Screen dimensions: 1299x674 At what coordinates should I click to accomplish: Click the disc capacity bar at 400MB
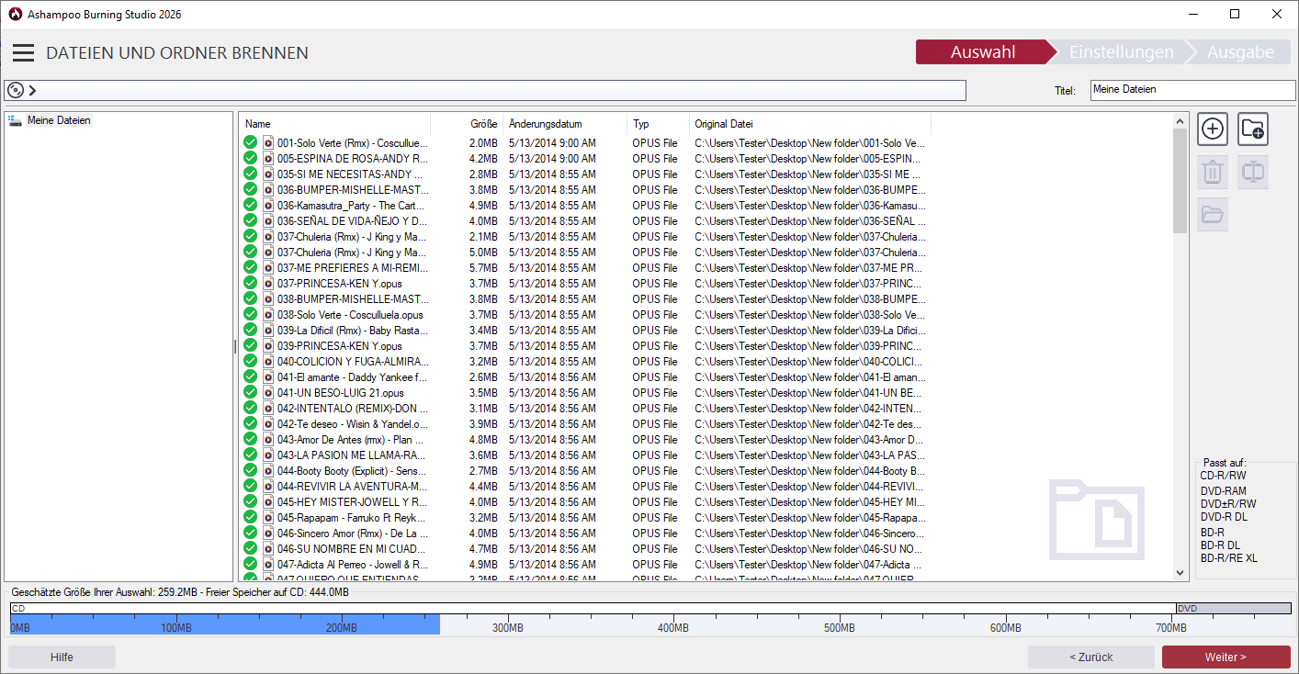point(673,624)
